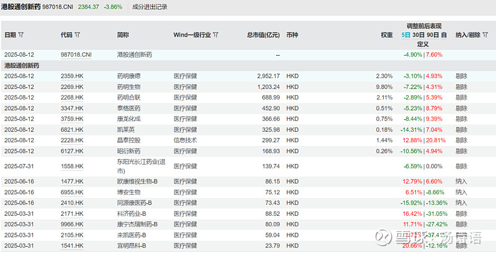Select the 药明生物 name cell

129,87
